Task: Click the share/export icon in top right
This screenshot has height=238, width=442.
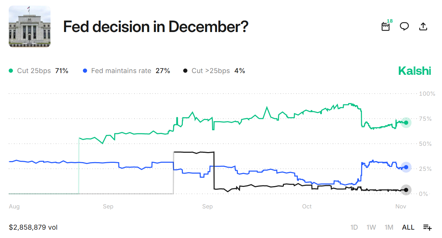Action: (423, 26)
